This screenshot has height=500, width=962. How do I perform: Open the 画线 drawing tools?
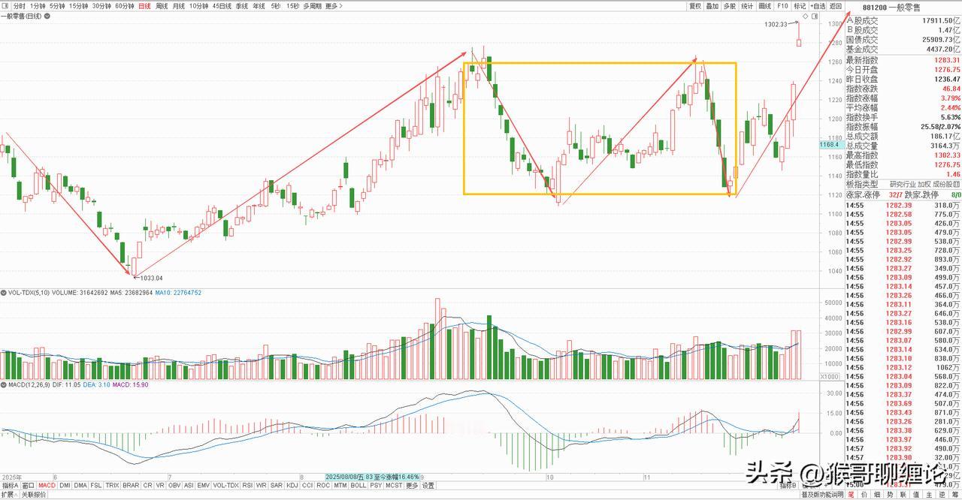tap(765, 6)
